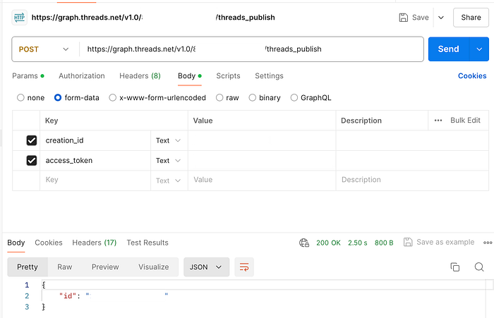The height and width of the screenshot is (318, 494).
Task: Open the JSON format dropdown
Action: click(x=206, y=267)
